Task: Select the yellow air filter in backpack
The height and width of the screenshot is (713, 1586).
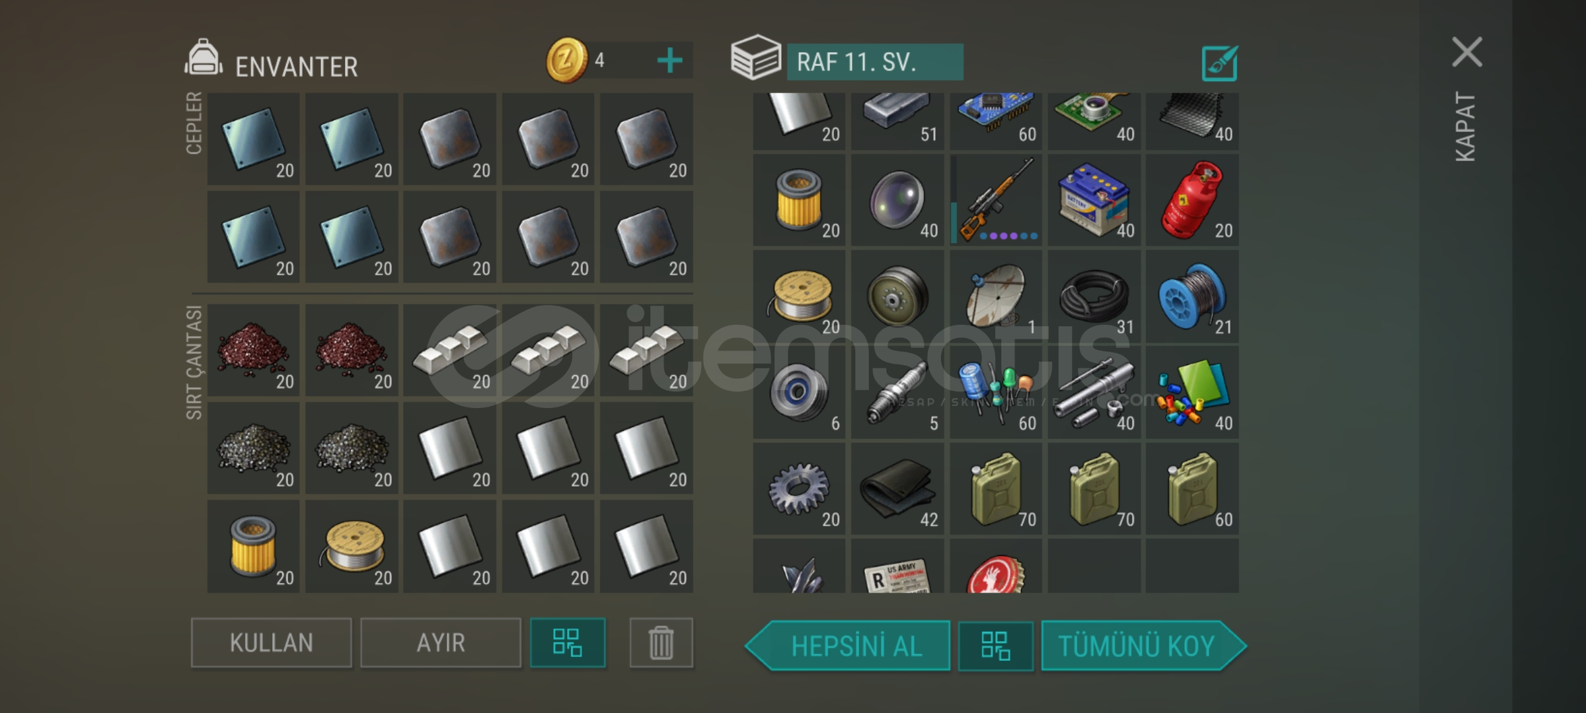Action: point(253,546)
